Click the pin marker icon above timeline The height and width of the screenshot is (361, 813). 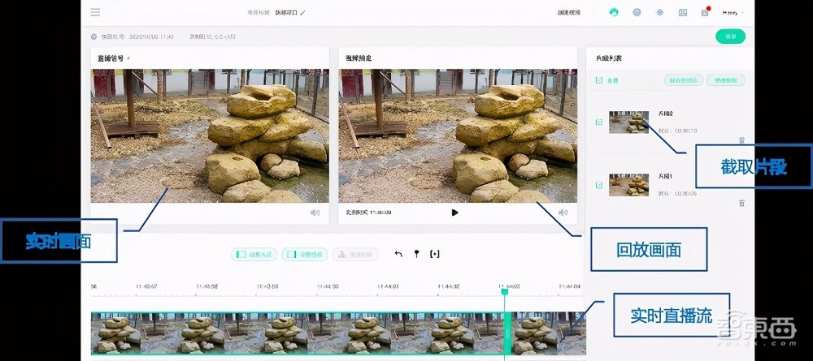(x=416, y=254)
